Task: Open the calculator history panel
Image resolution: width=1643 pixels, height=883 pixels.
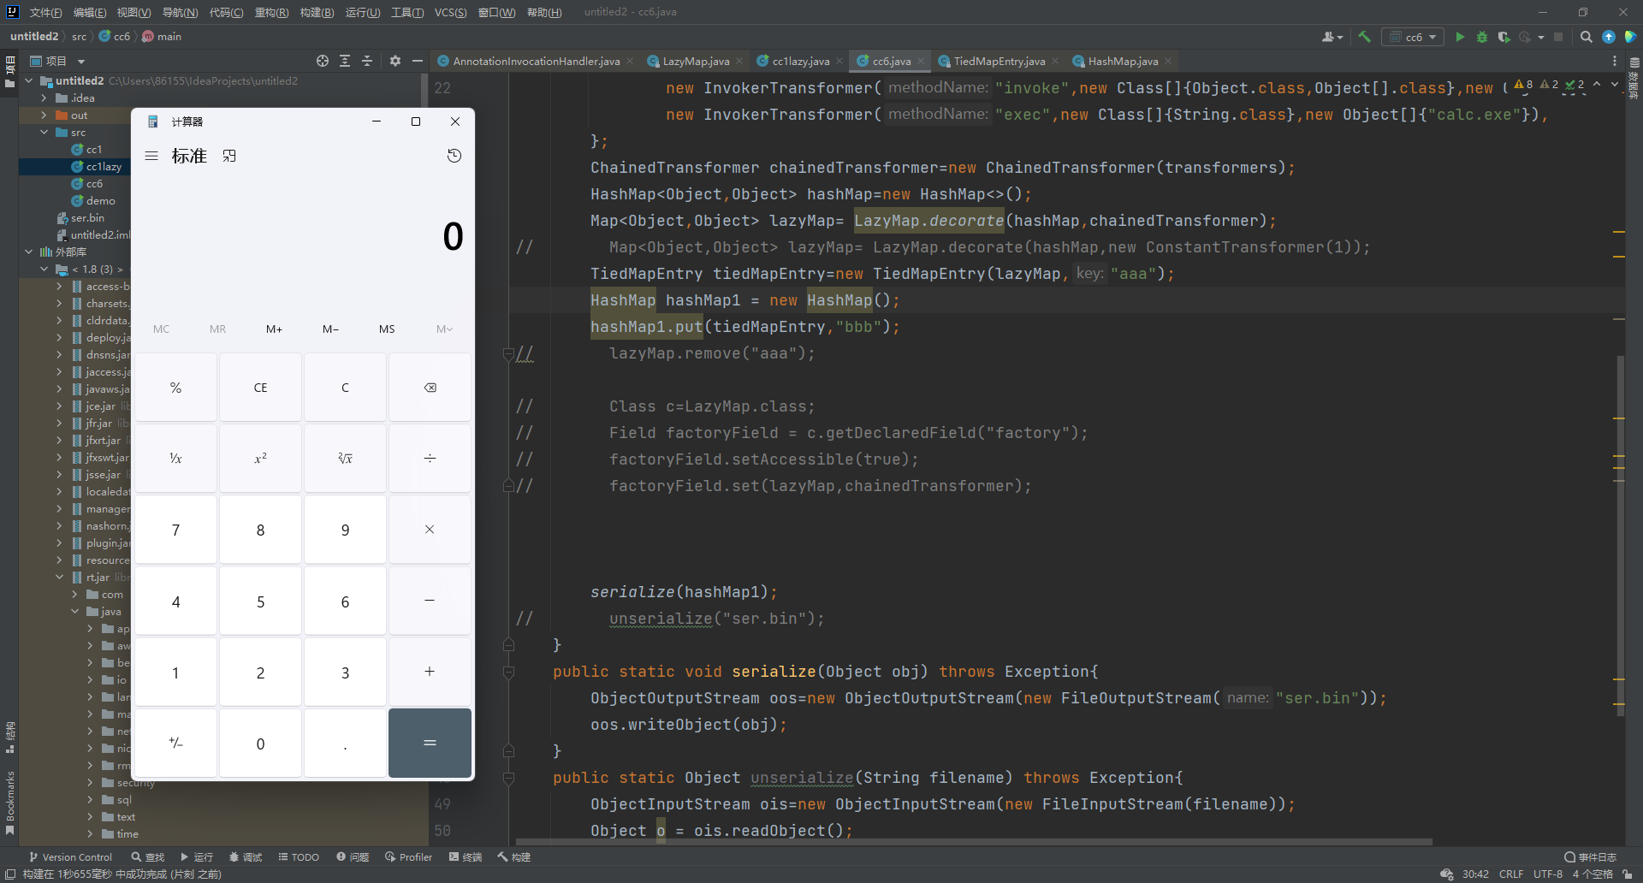Action: [x=454, y=156]
